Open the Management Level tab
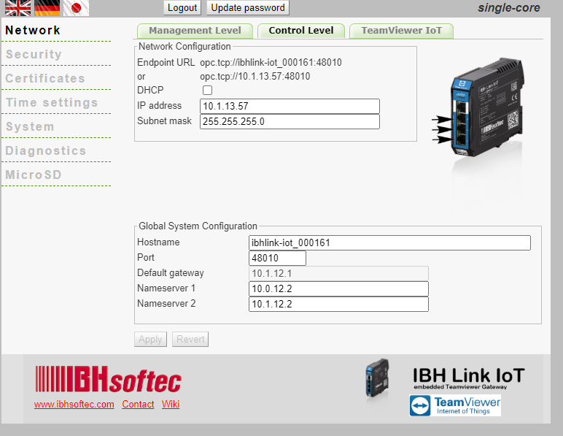 [x=195, y=31]
